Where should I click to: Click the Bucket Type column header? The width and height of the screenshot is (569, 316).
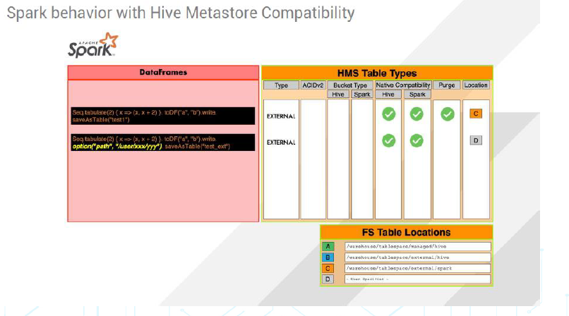pyautogui.click(x=350, y=85)
